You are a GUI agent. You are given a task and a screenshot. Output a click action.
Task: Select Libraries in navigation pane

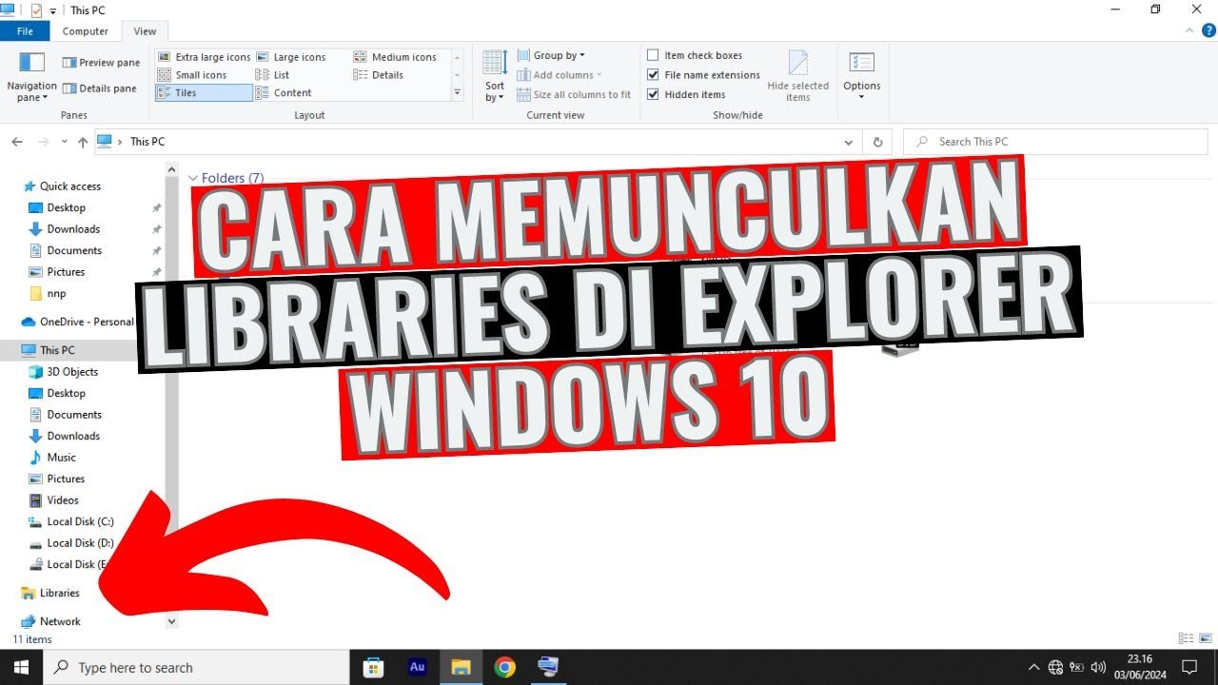(x=59, y=593)
